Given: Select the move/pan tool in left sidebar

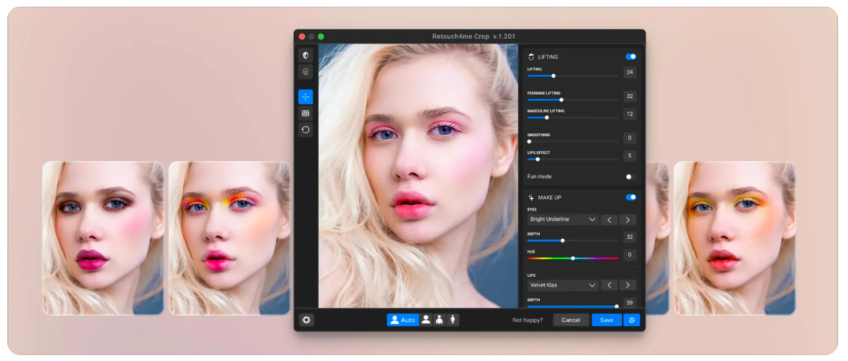Looking at the screenshot, I should (306, 97).
